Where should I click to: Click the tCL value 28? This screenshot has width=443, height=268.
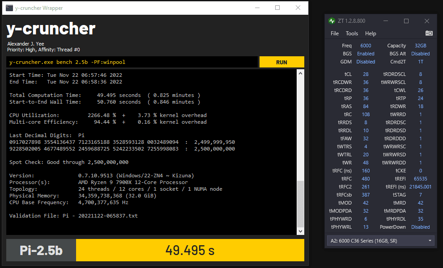point(366,74)
